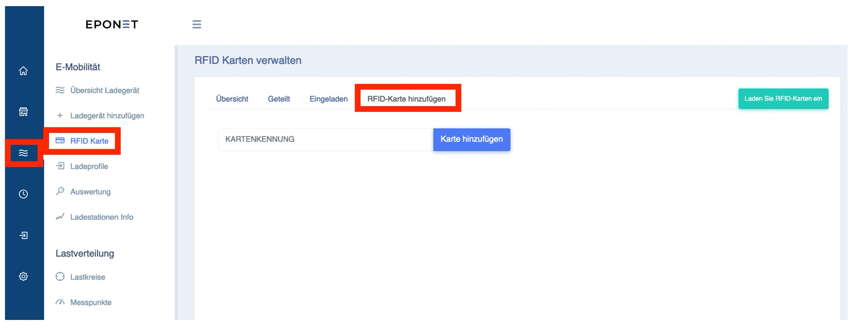Open Übersicht Ladegerät menu item
Image resolution: width=853 pixels, height=328 pixels.
97,90
